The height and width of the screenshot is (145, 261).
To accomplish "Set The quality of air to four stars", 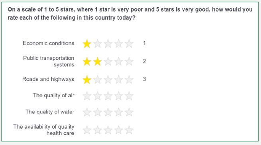I will tap(119, 96).
